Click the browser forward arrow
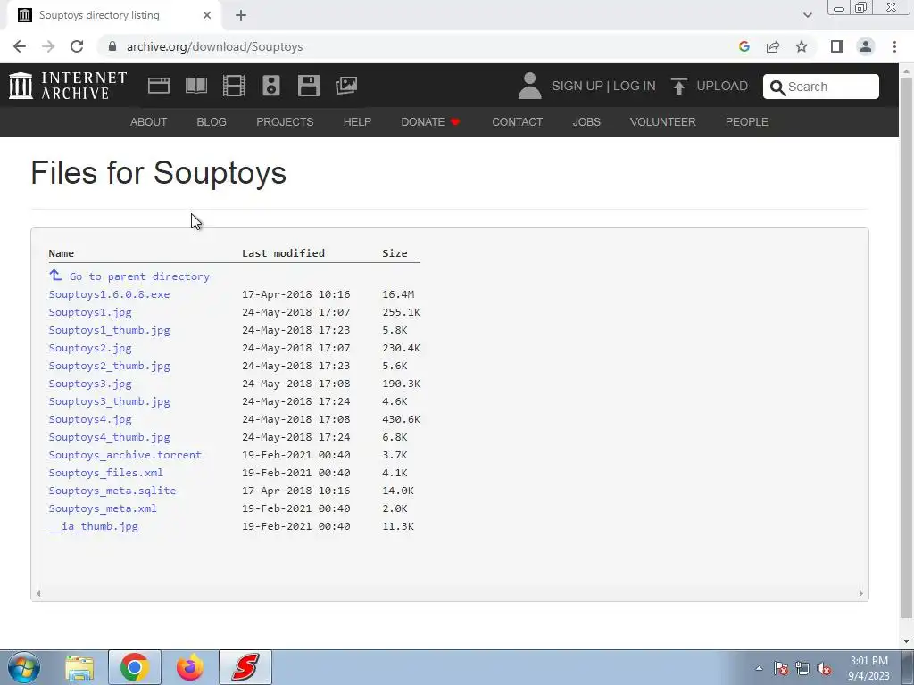914x685 pixels. click(48, 46)
